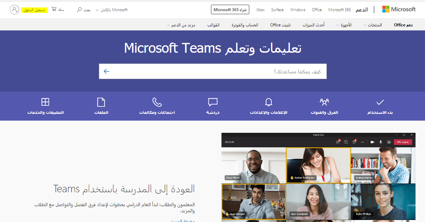Click Oscar Ward's video tile
The height and width of the screenshot is (222, 425).
pyautogui.click(x=254, y=165)
